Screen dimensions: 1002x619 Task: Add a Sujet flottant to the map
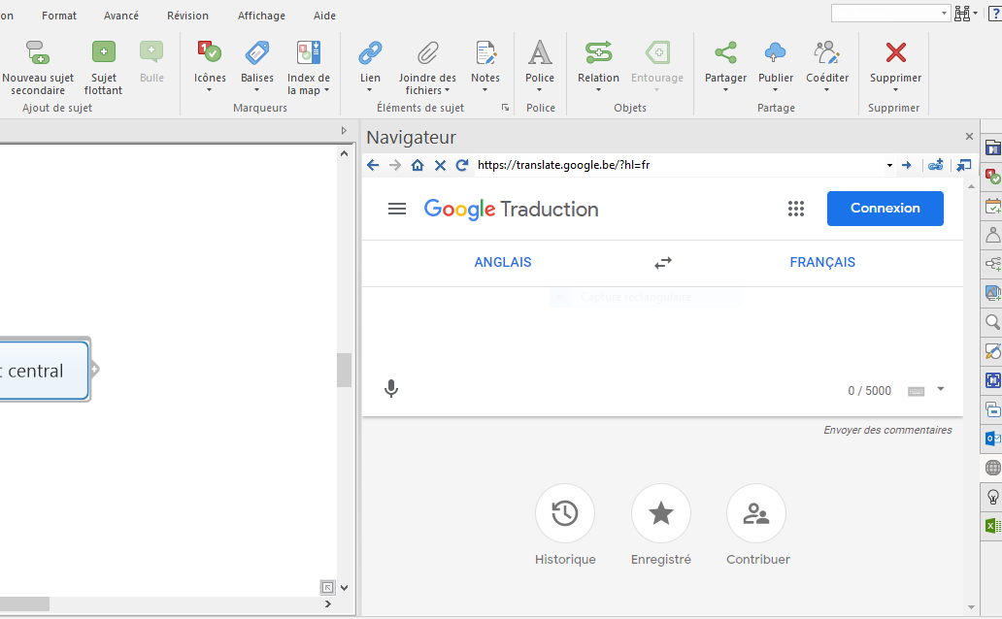click(x=103, y=52)
